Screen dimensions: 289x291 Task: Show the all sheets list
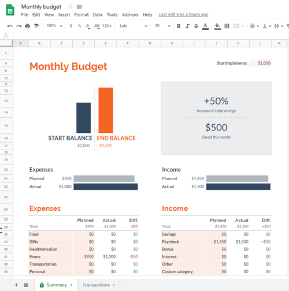26,285
